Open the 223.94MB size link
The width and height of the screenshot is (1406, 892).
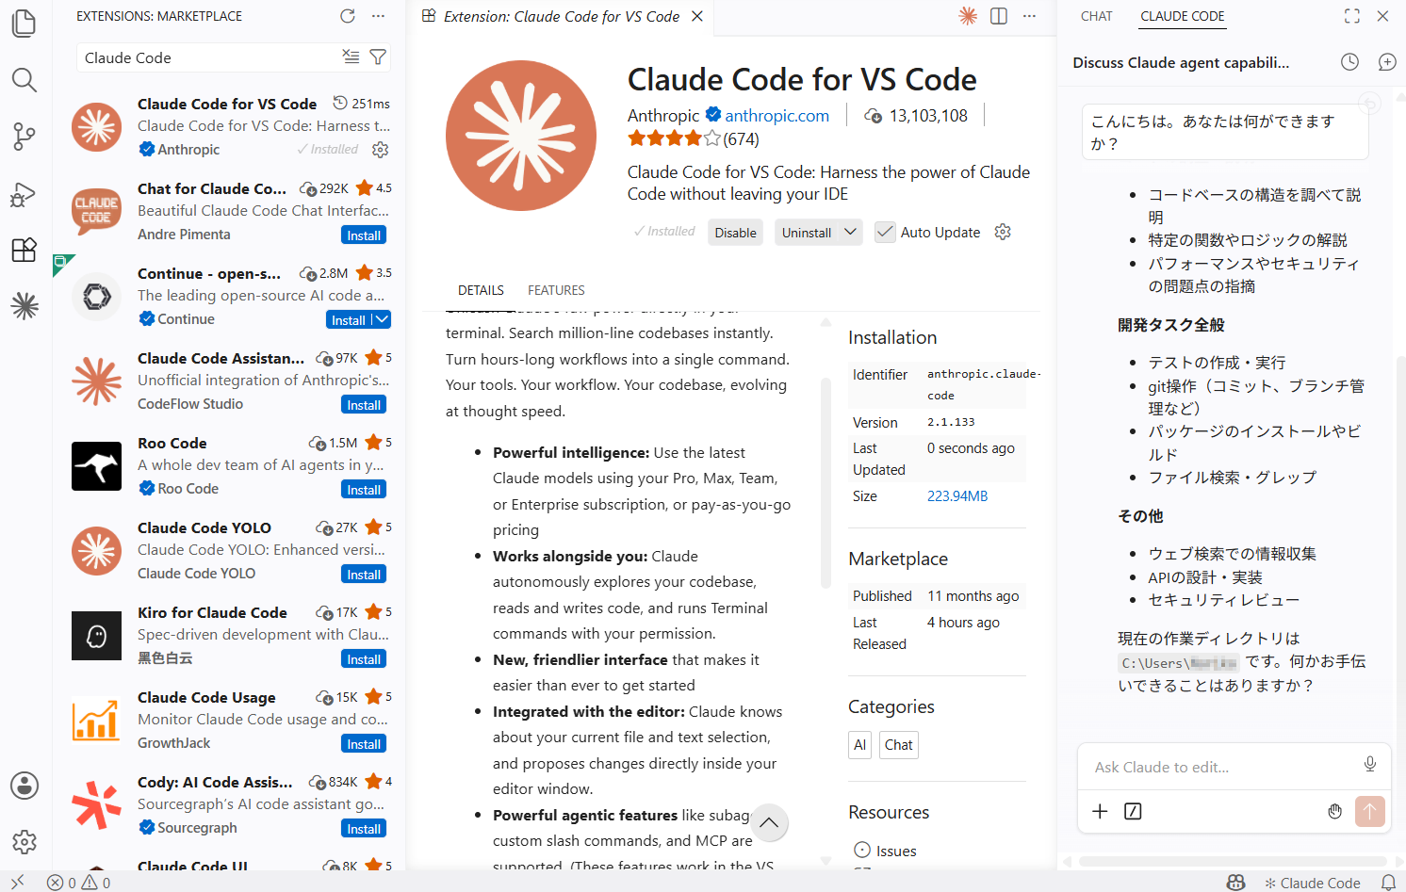[957, 496]
